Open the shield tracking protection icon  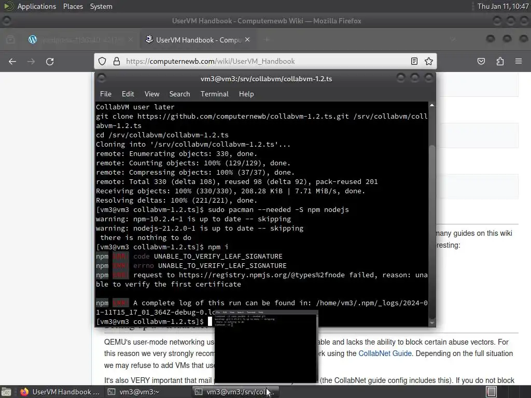pos(102,61)
